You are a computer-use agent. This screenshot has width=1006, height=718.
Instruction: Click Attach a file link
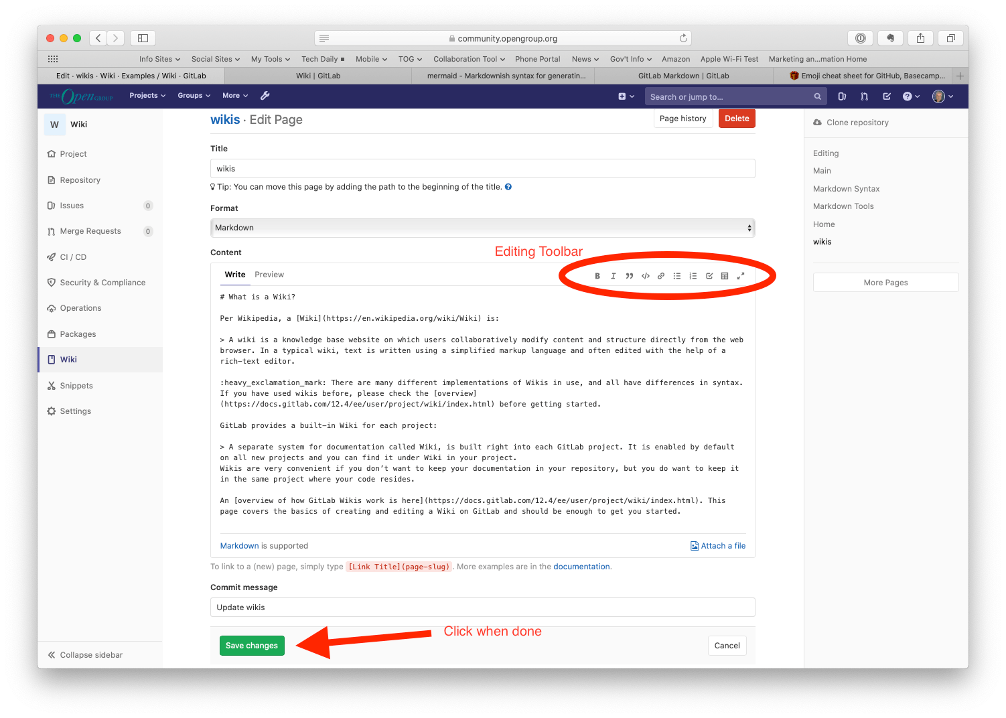pos(718,546)
